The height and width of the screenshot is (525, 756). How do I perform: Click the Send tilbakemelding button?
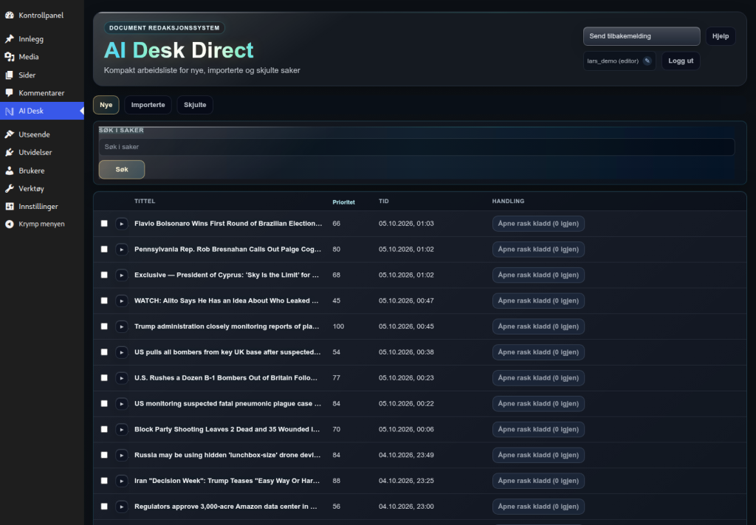pyautogui.click(x=642, y=36)
